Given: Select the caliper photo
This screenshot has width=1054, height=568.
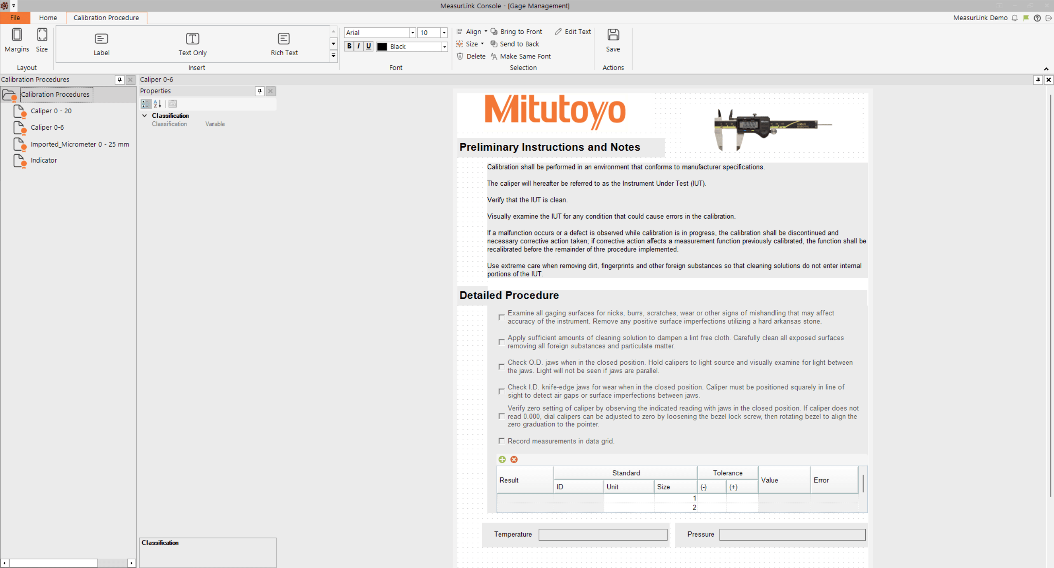Looking at the screenshot, I should pos(773,130).
